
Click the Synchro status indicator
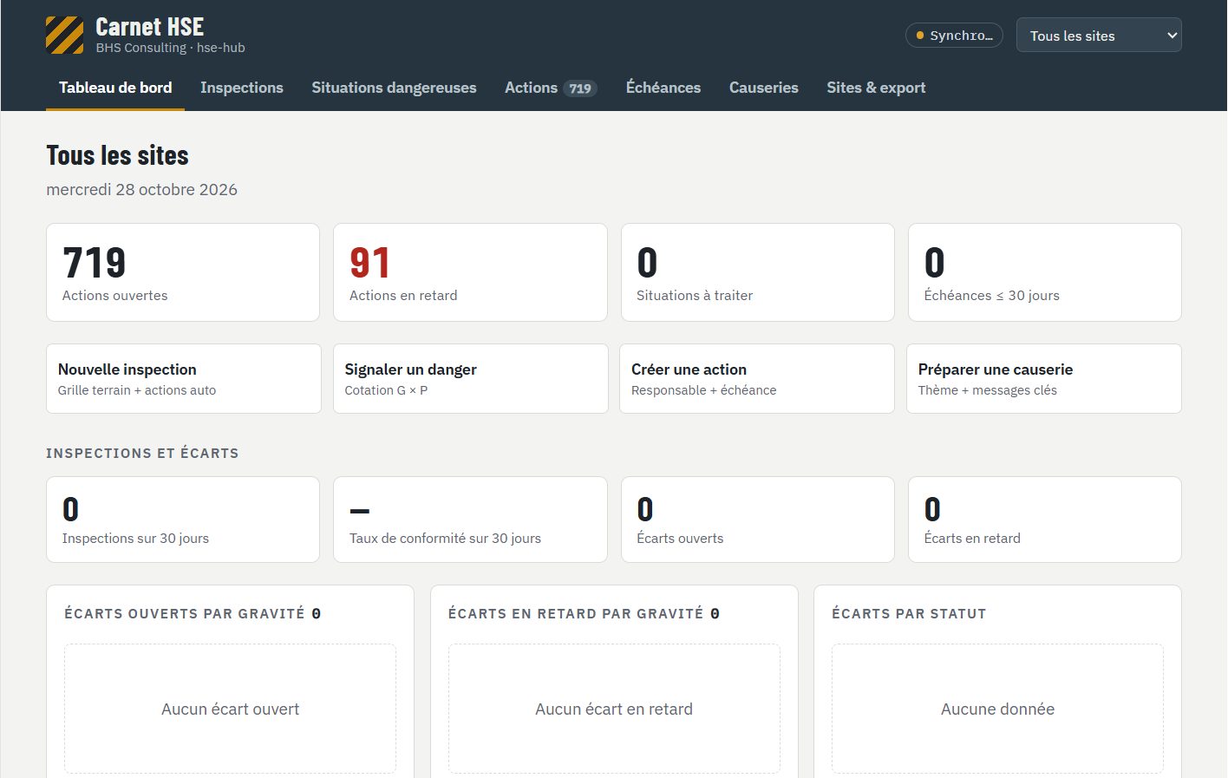[x=954, y=36]
